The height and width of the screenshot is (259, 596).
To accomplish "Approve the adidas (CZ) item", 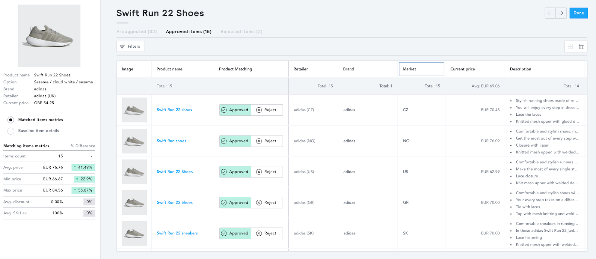I will [x=235, y=110].
